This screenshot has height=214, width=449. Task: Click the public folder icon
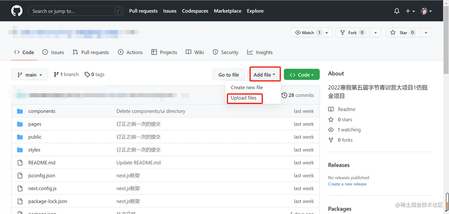[20, 137]
